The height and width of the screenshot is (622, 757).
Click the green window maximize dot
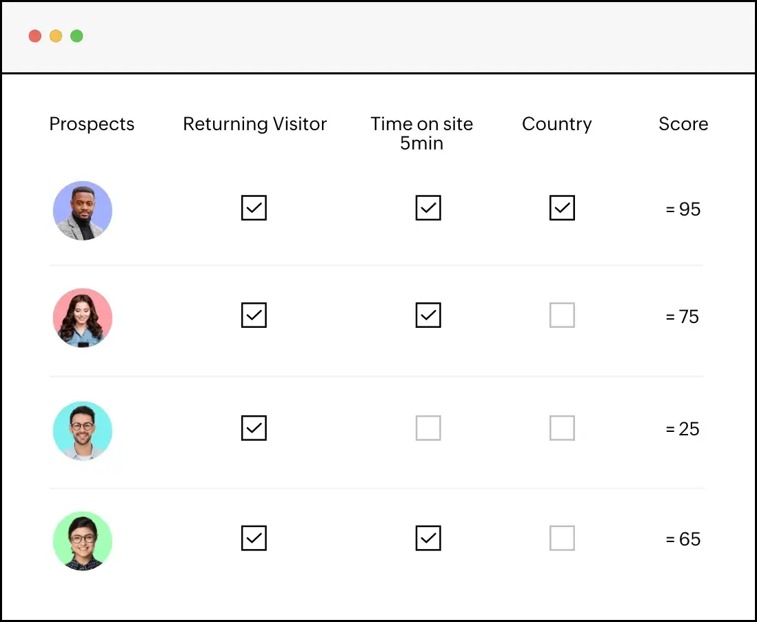[77, 36]
